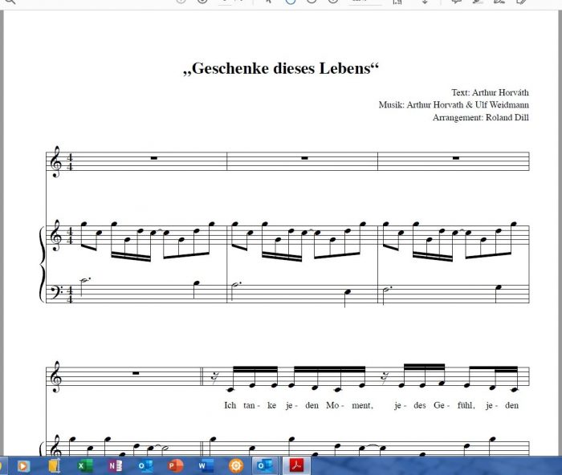This screenshot has width=562, height=475.
Task: Click "Musik: Arthur Horvath & Ulf Weidmann" credit
Action: [454, 104]
